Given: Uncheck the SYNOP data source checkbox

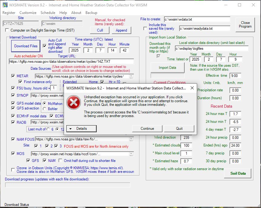Looking at the screenshot, I should (13, 95).
